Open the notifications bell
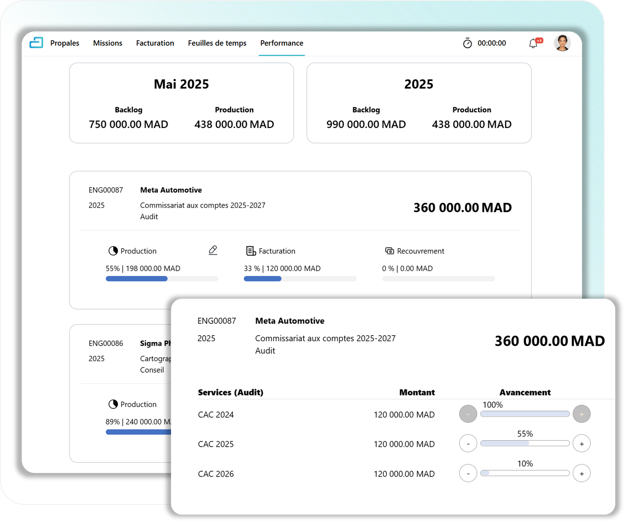This screenshot has width=625, height=522. 533,43
